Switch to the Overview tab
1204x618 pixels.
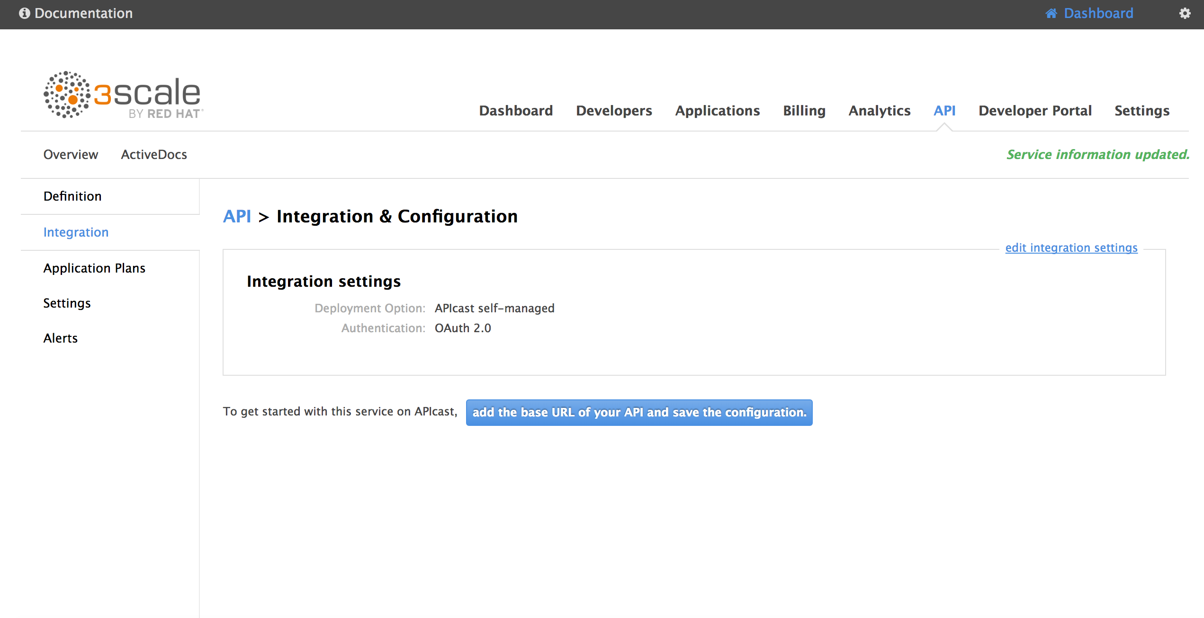coord(71,155)
